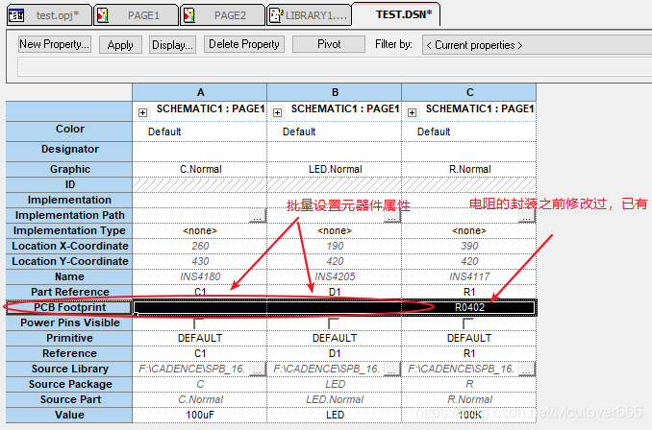Click the New Property button

point(55,44)
